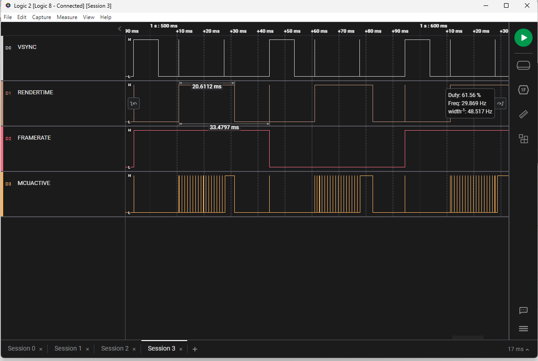Open device settings in the right sidebar
This screenshot has width=538, height=361.
(x=523, y=65)
